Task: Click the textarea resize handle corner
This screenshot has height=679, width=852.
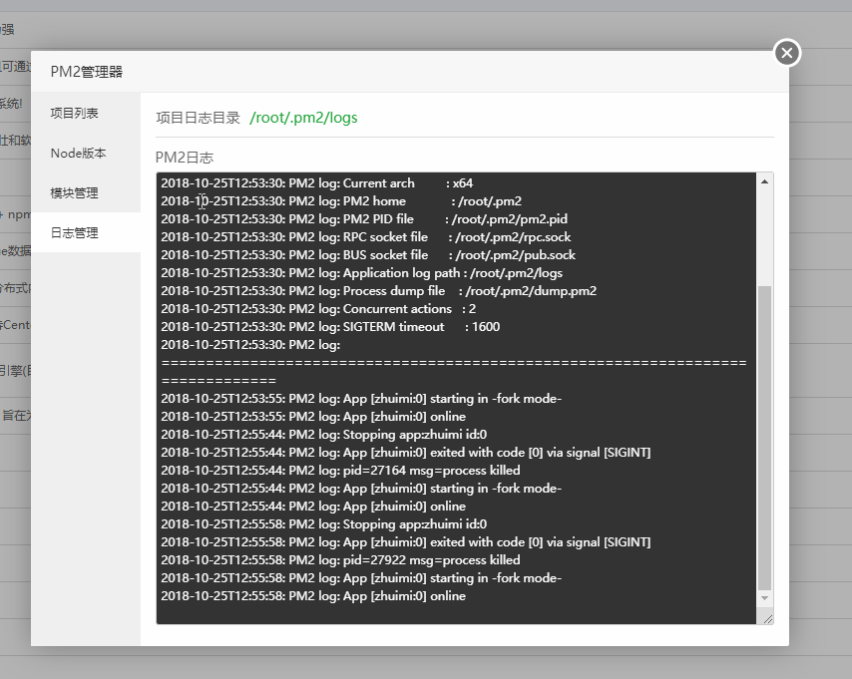Action: point(768,619)
